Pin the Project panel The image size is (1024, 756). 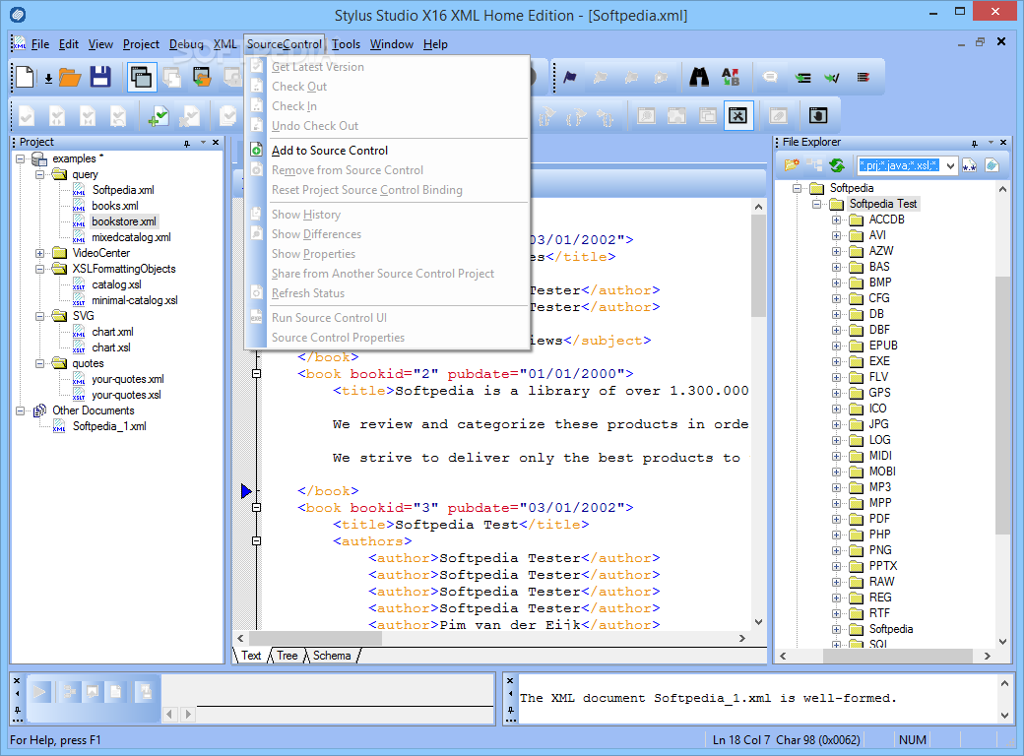click(187, 143)
